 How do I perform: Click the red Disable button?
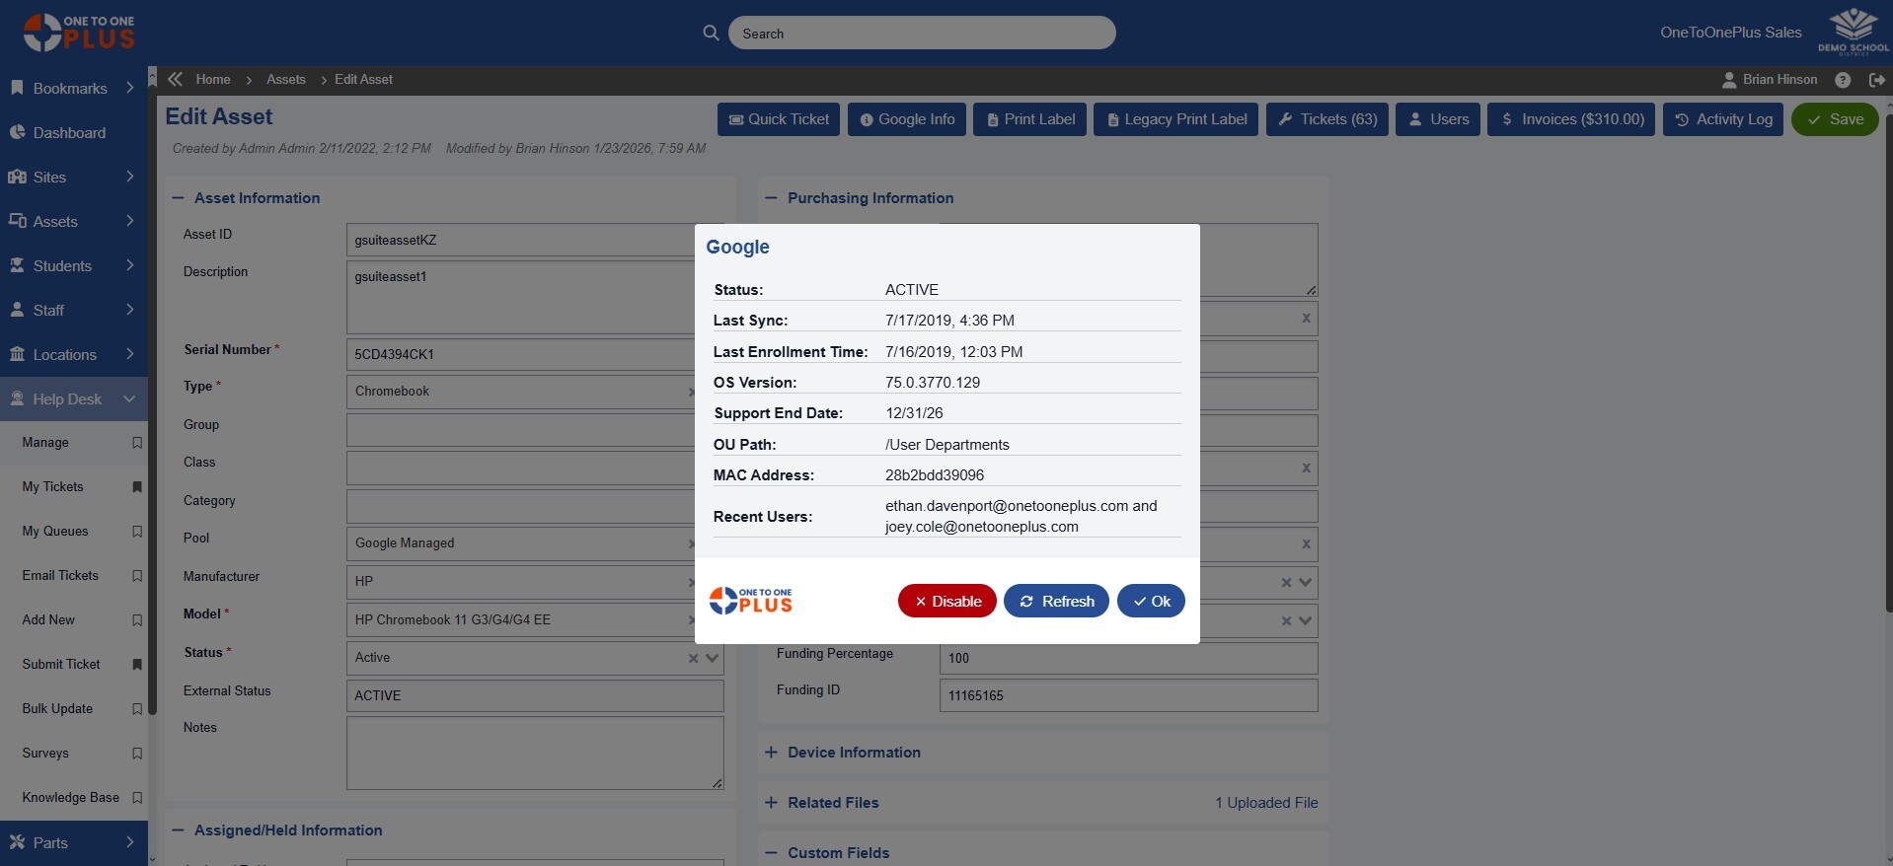point(946,602)
